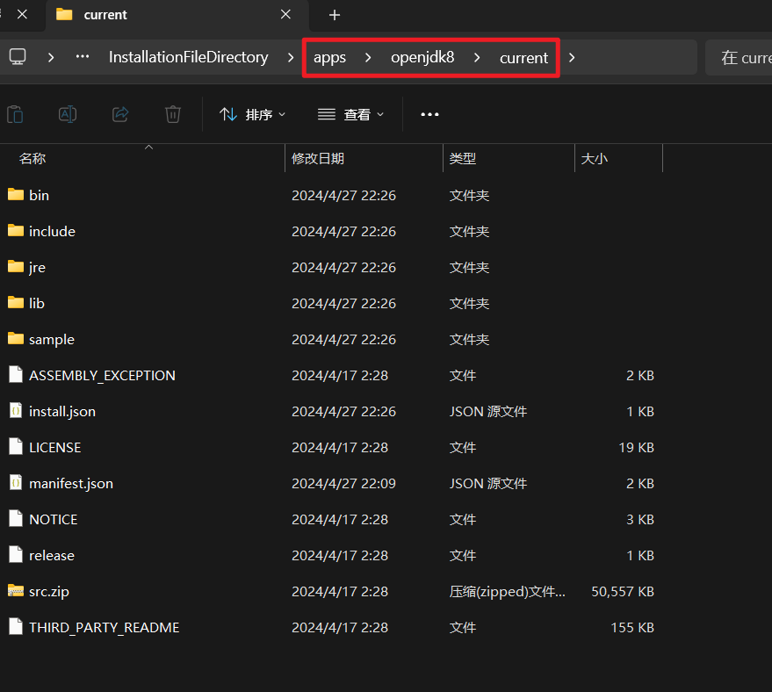
Task: Click the file name 'LICENSE'
Action: (x=55, y=447)
